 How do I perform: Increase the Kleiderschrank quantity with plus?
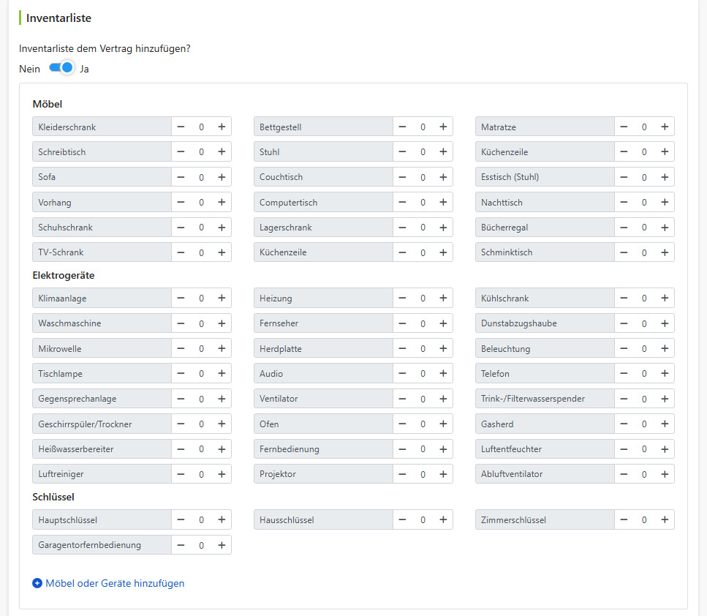point(222,127)
